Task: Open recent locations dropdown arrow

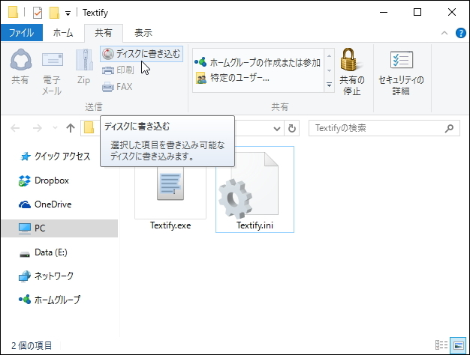Action: pyautogui.click(x=55, y=128)
